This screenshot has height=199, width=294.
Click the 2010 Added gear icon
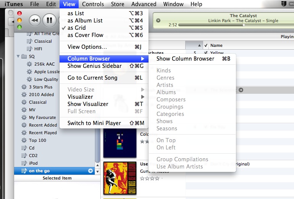point(24,95)
